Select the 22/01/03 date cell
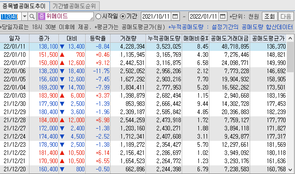Viewport: 295px width, 174px height. click(x=15, y=95)
